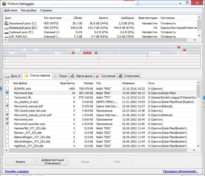Sort file list by Размер column
This screenshot has width=205, height=176.
pyautogui.click(x=88, y=83)
